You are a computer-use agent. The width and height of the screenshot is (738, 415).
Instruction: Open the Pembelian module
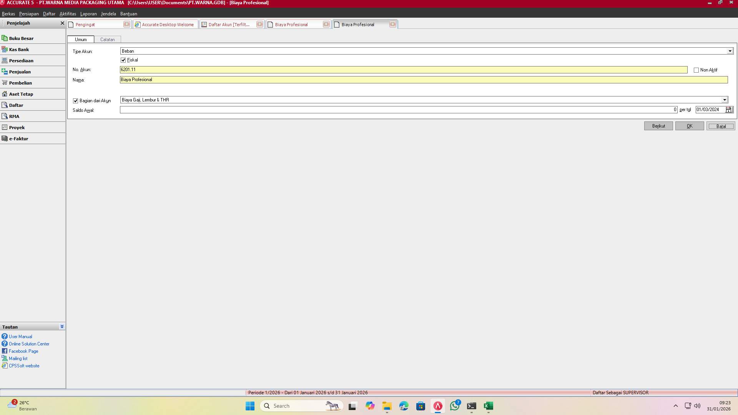tap(20, 83)
